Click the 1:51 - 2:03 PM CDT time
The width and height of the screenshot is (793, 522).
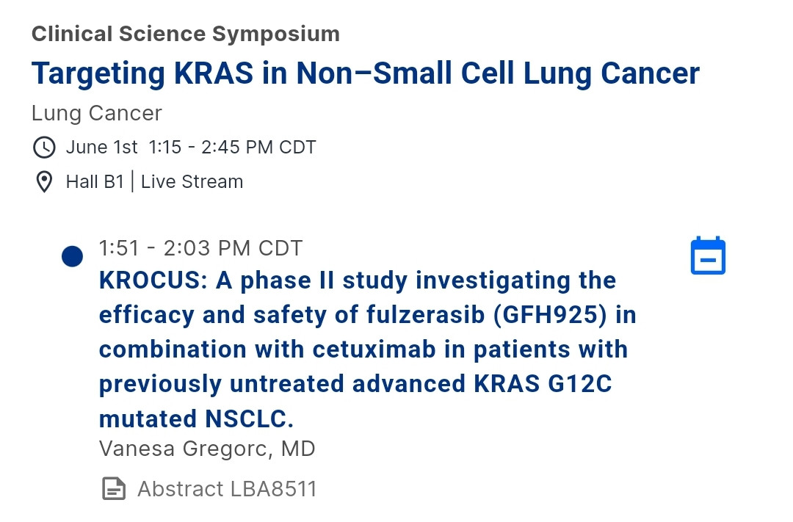click(x=200, y=248)
